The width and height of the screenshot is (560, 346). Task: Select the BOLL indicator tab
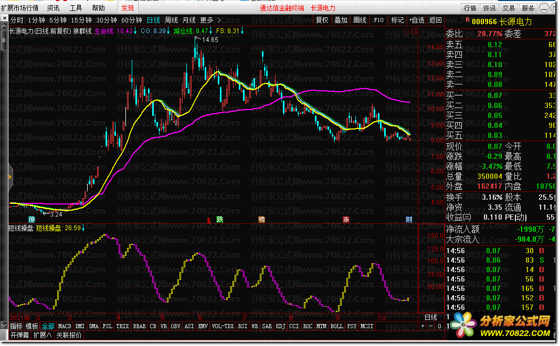point(337,326)
